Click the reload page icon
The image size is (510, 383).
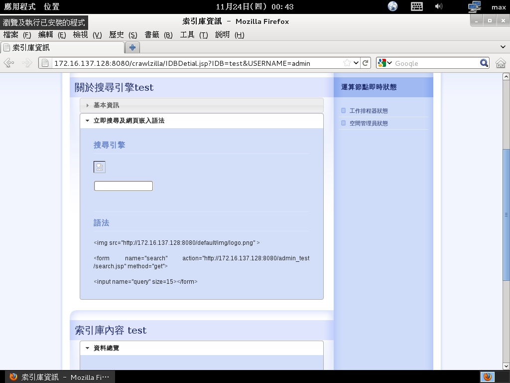tap(366, 63)
